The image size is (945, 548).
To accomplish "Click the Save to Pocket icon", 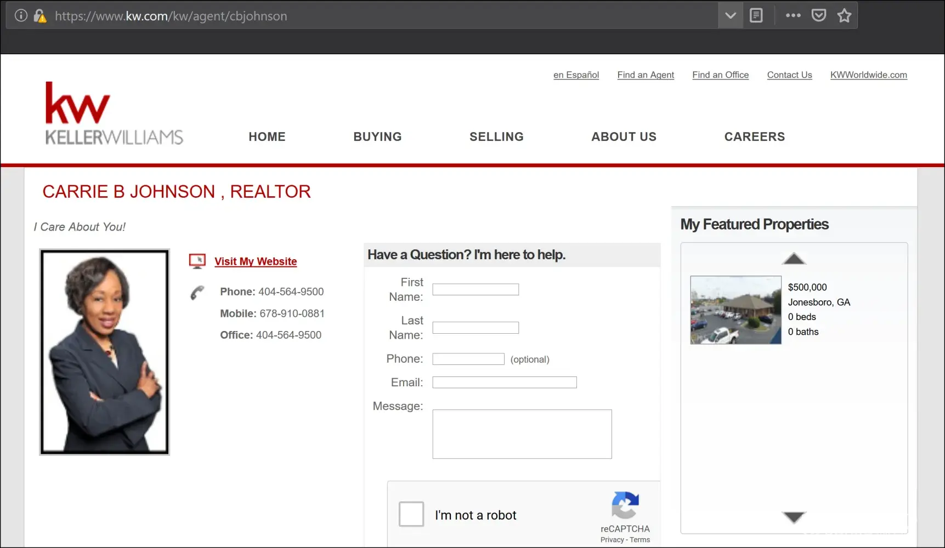I will (x=818, y=15).
